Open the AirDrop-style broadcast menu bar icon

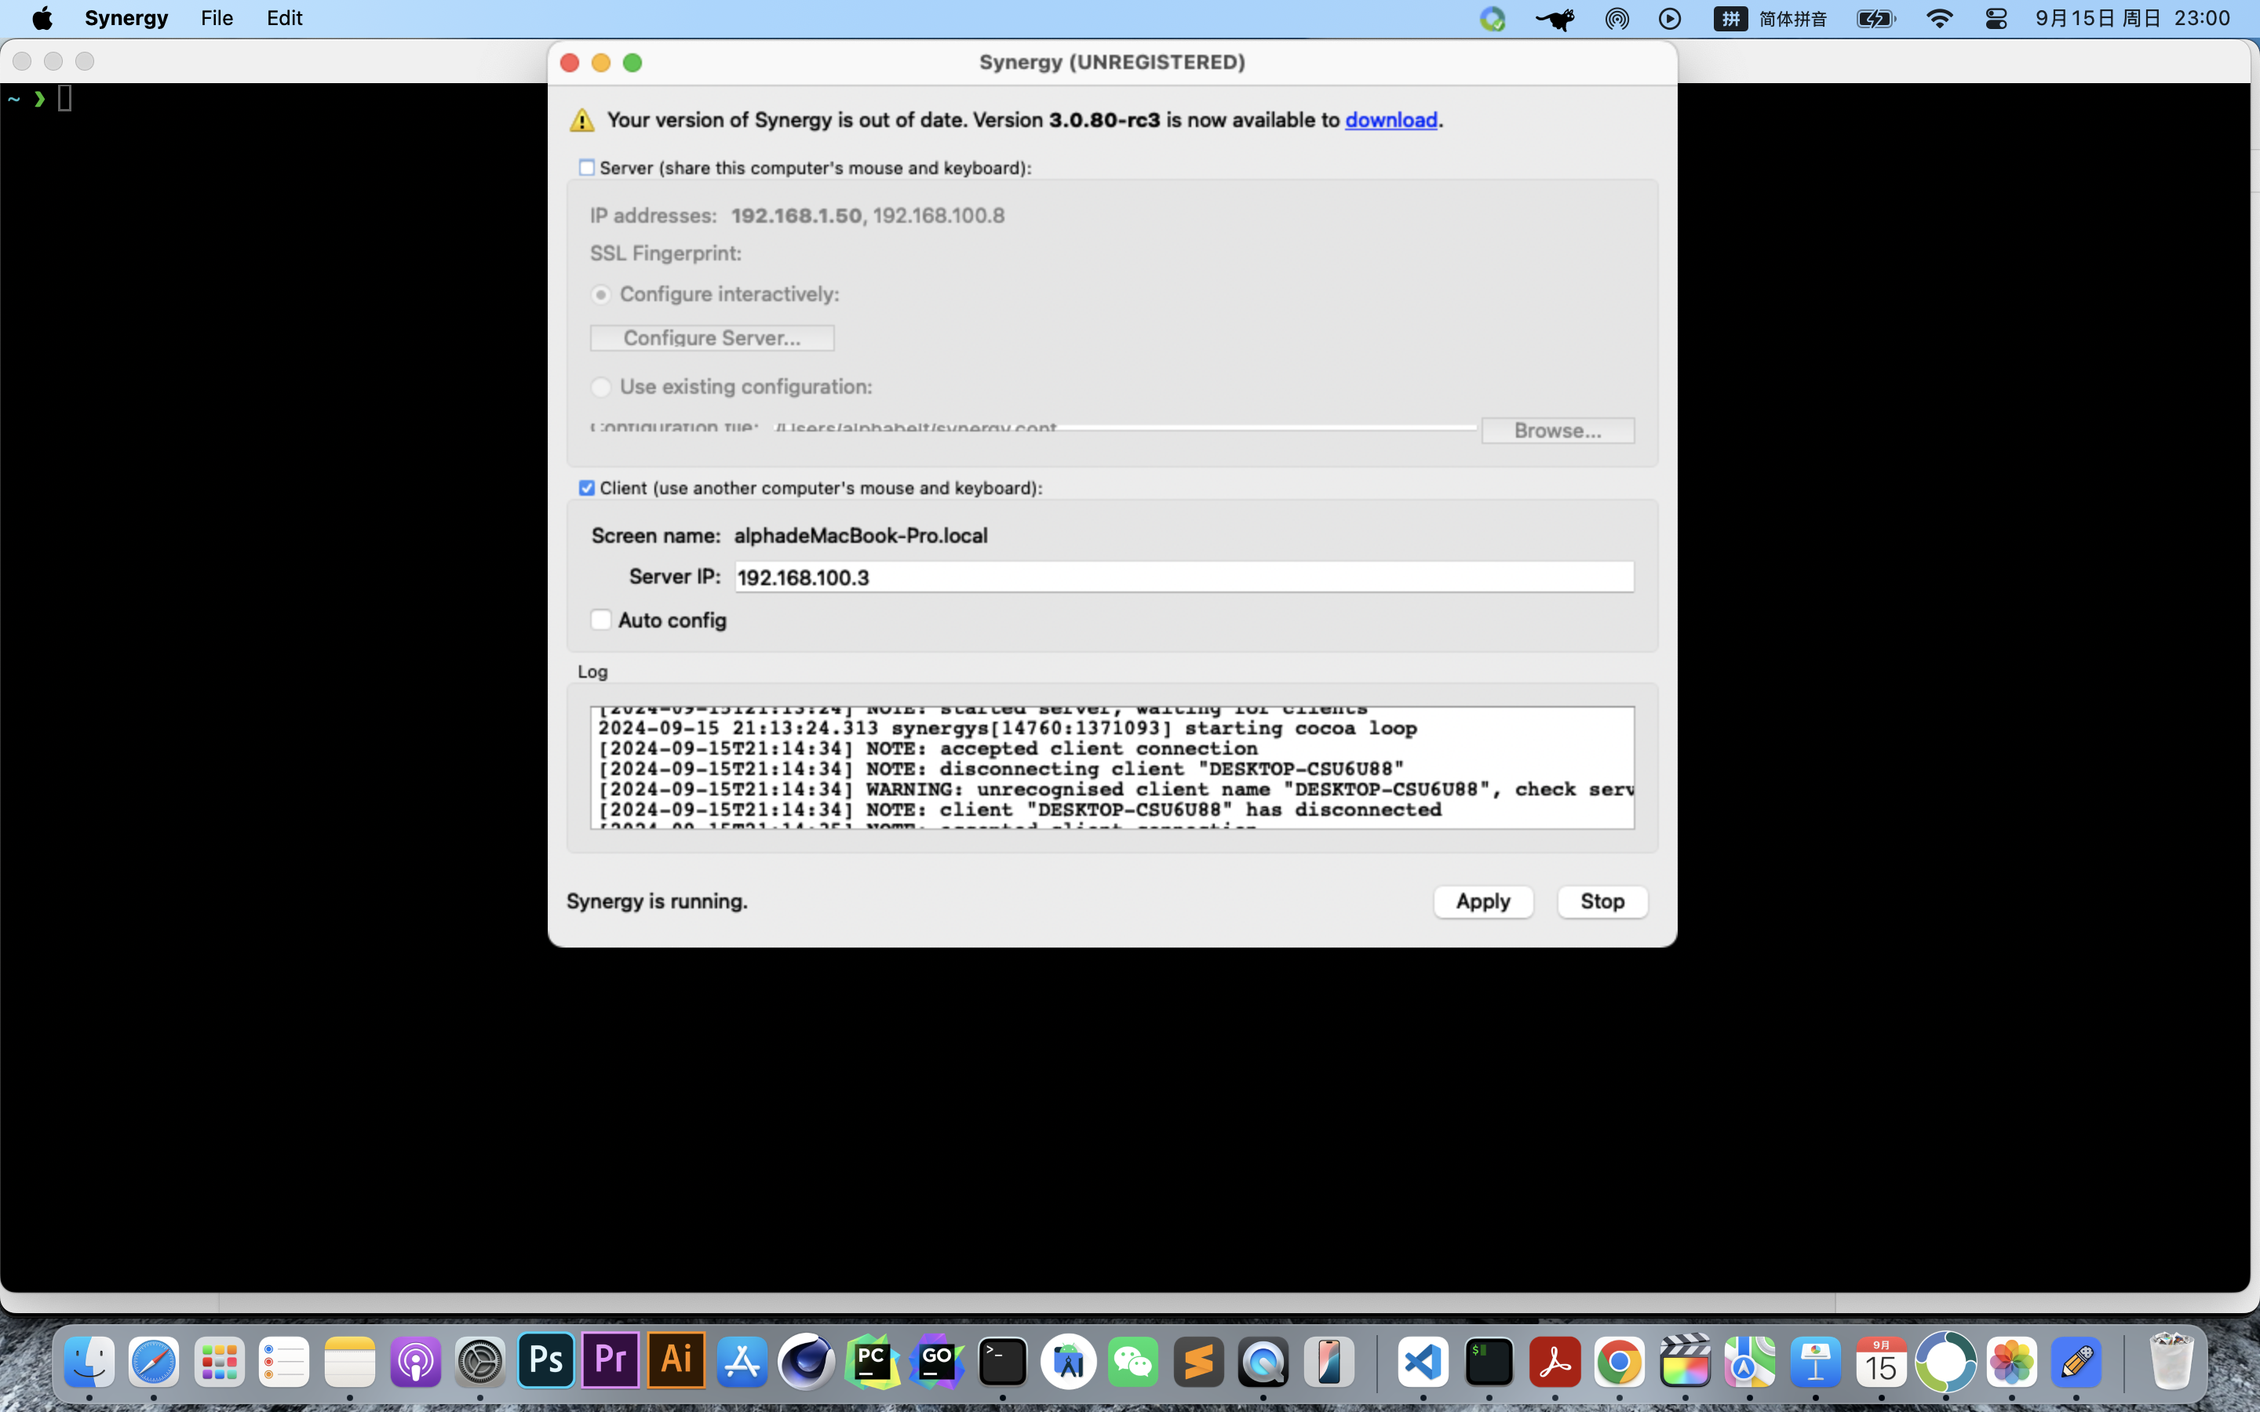coord(1617,19)
